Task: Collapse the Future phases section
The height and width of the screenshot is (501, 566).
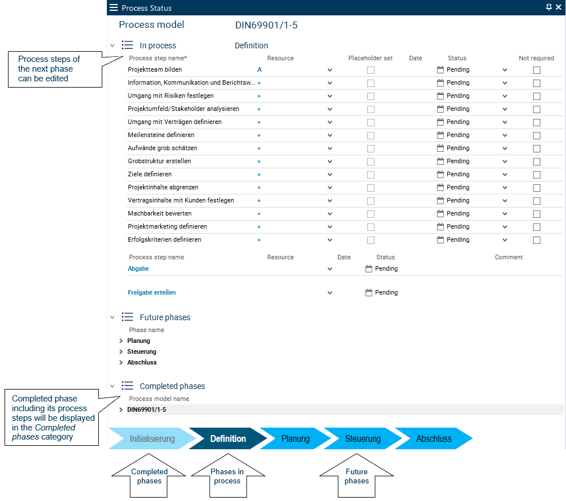Action: [113, 317]
